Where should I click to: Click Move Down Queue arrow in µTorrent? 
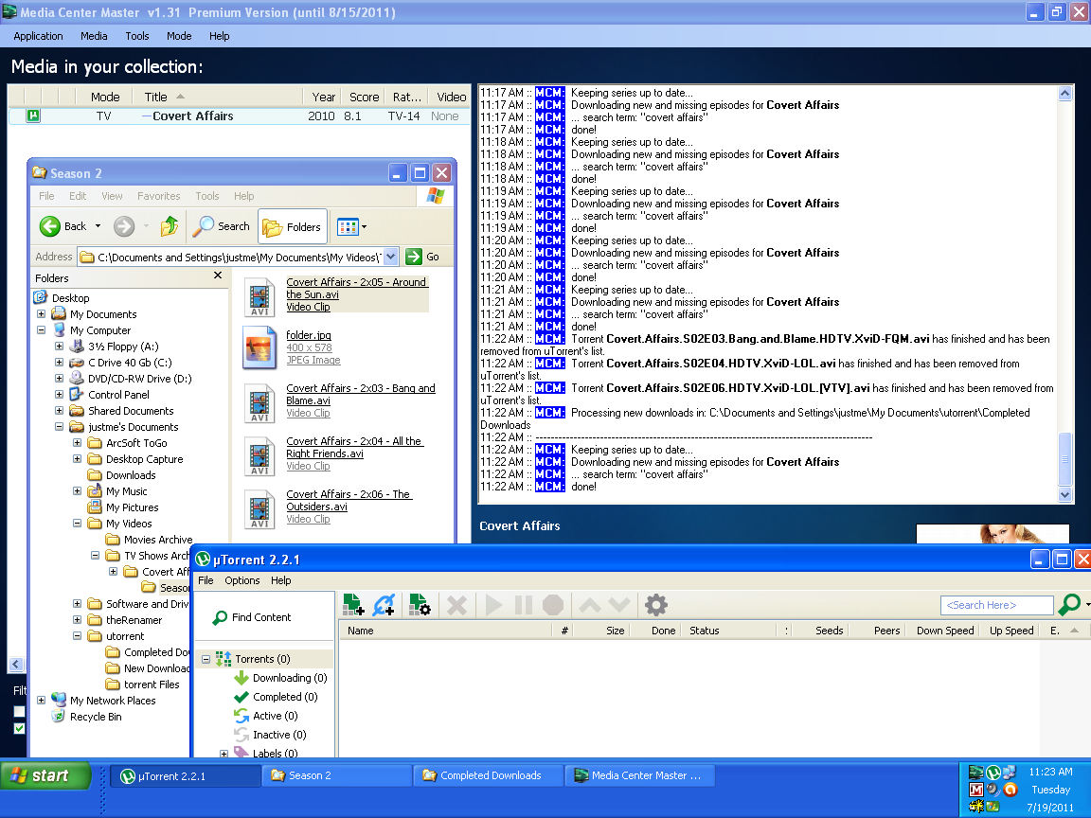(619, 605)
